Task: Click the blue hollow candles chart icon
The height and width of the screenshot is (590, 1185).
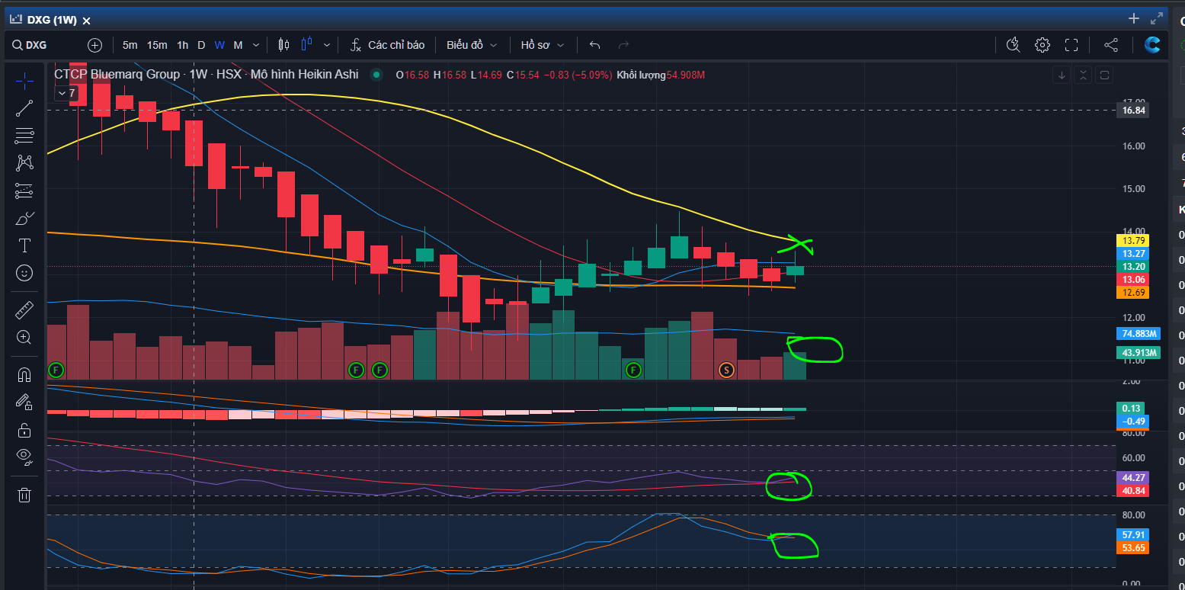Action: click(x=307, y=45)
